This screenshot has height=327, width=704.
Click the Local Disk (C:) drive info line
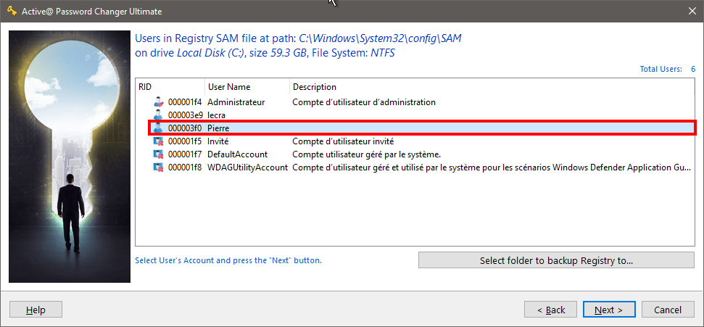[265, 53]
